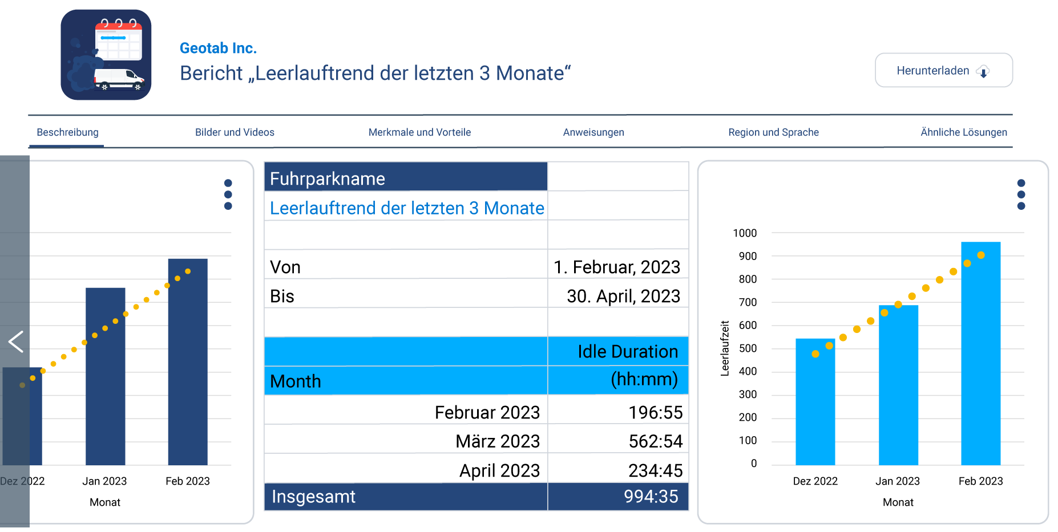This screenshot has height=532, width=1058.
Task: Open the Ähnliche Lösungen tab
Action: click(963, 132)
